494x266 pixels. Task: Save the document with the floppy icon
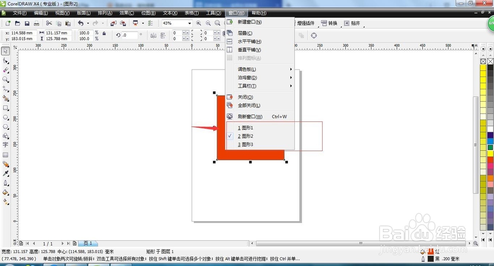(x=27, y=23)
